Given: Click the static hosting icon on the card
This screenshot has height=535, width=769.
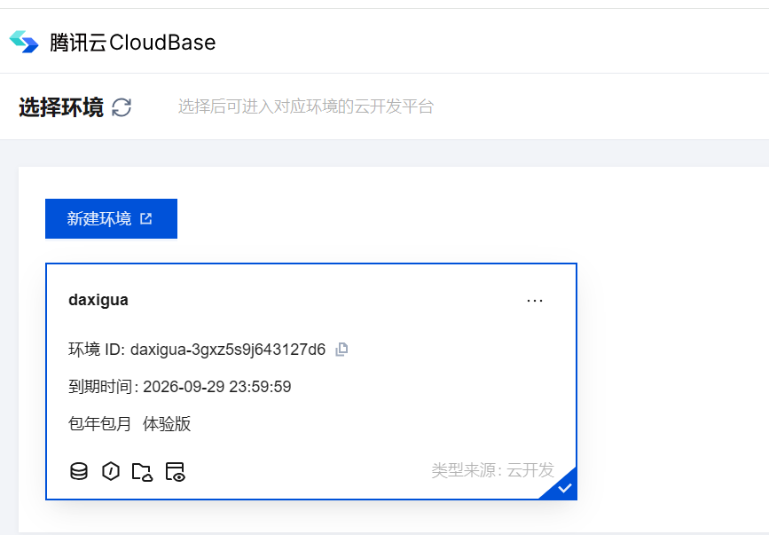Looking at the screenshot, I should pos(176,472).
